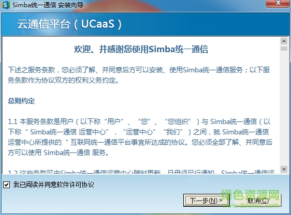The height and width of the screenshot is (215, 291).
Task: Click the 下一步(N) > button
Action: pos(207,201)
